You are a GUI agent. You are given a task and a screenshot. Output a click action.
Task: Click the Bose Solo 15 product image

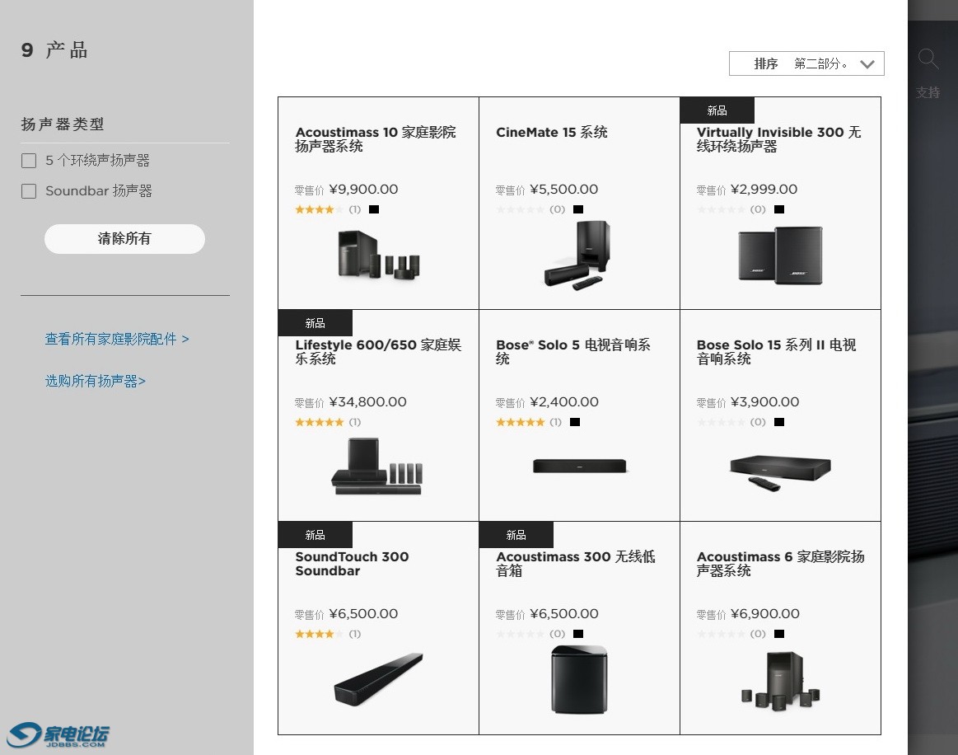780,472
